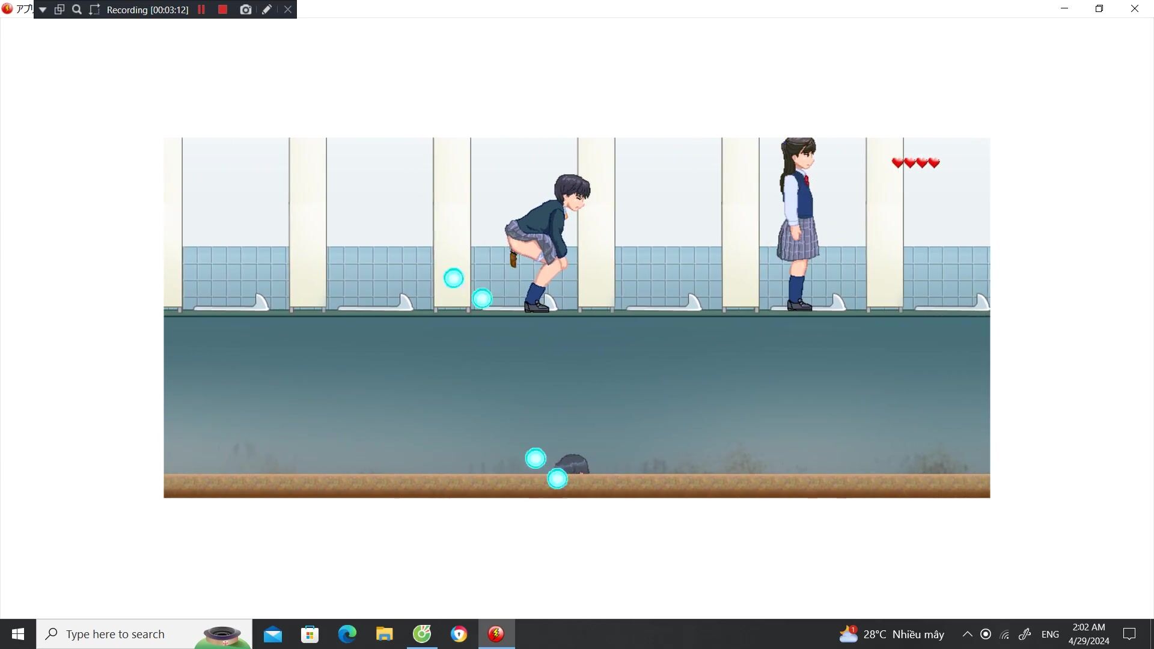
Task: Open File Explorer from taskbar
Action: pyautogui.click(x=385, y=634)
